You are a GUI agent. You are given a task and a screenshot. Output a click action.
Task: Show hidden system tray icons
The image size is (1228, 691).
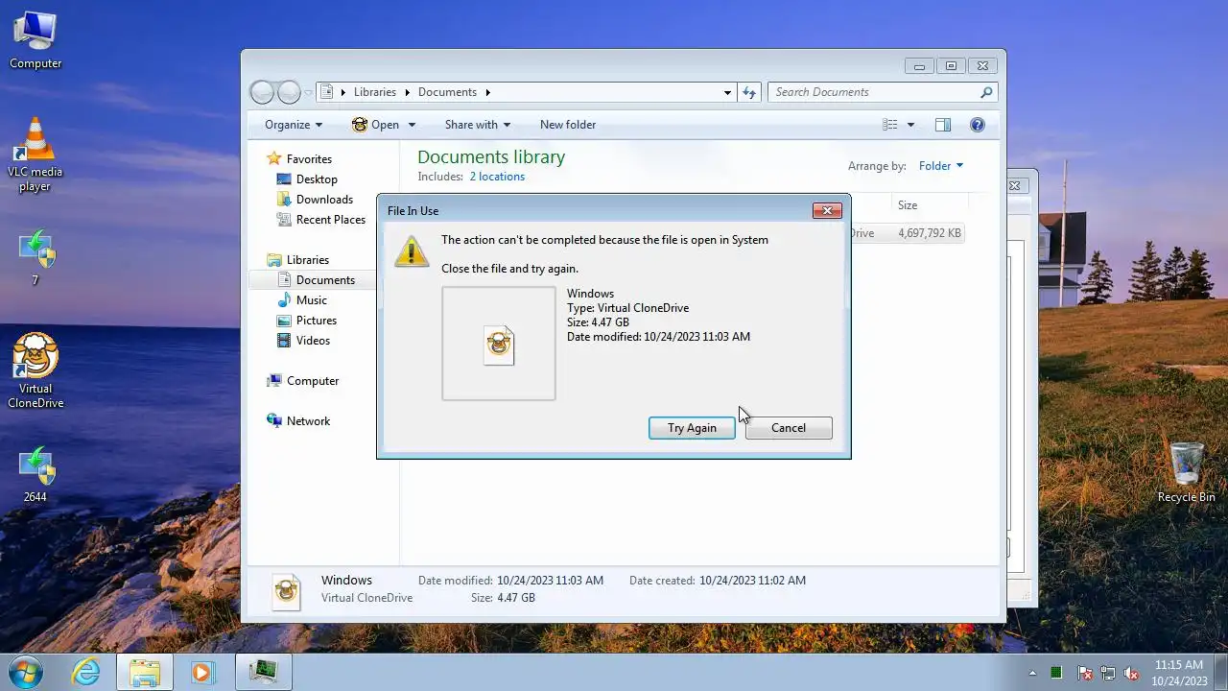tap(1033, 673)
